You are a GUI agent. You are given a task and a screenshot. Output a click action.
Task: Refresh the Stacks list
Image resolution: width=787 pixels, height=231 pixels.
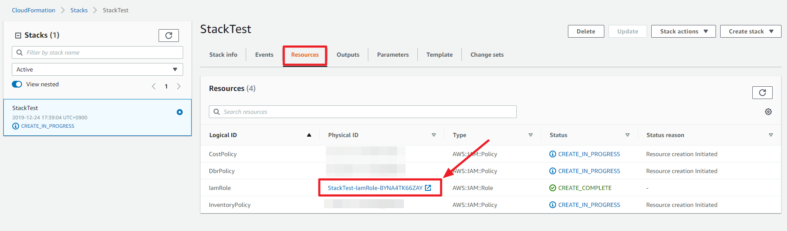(x=168, y=36)
